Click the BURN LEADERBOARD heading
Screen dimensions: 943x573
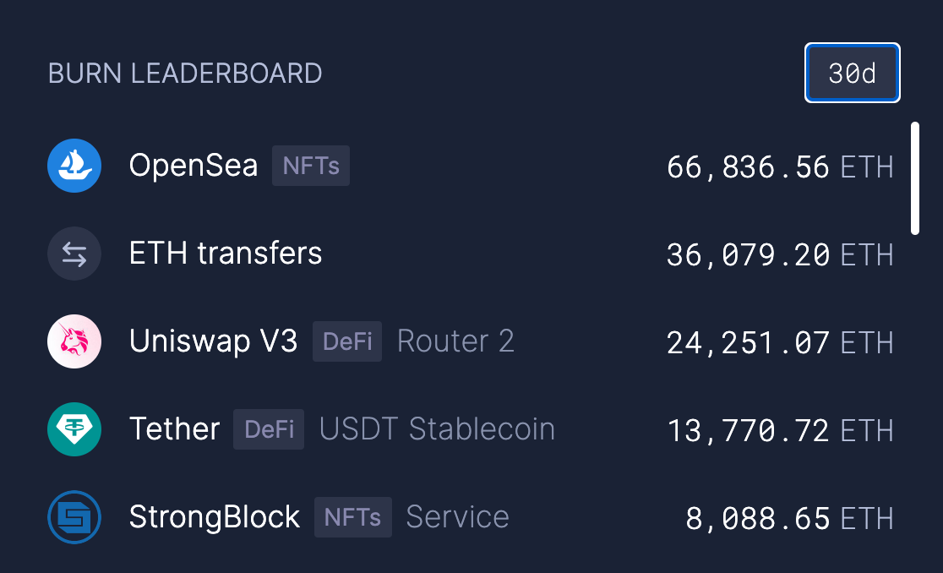pos(185,74)
